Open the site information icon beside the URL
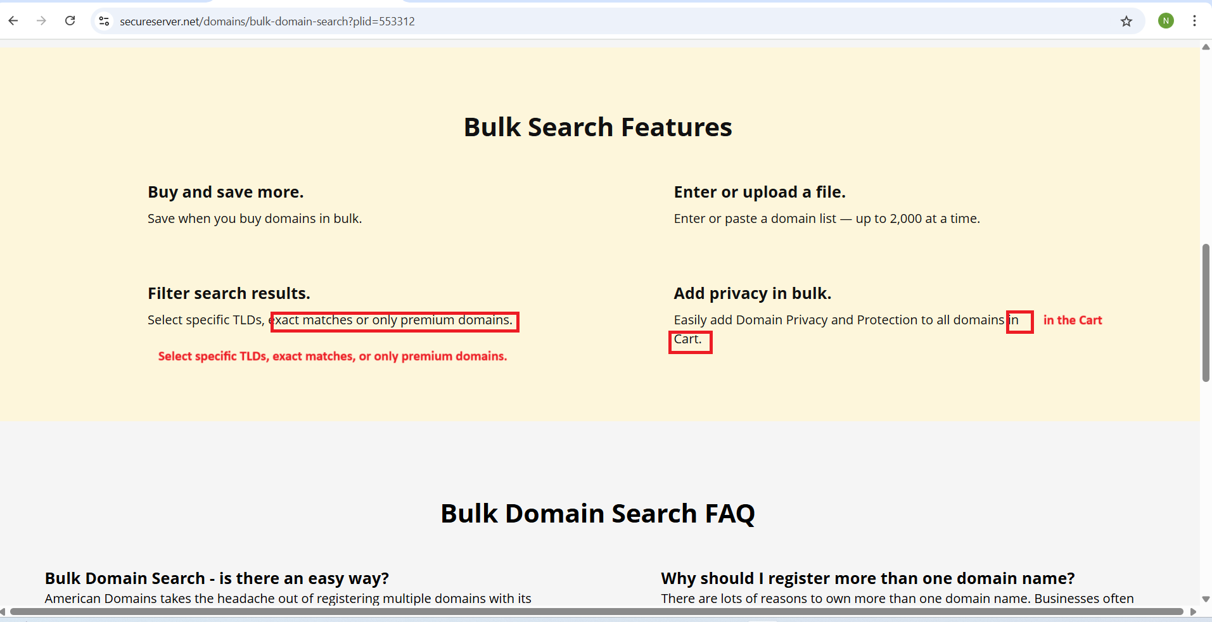1212x622 pixels. pyautogui.click(x=104, y=21)
